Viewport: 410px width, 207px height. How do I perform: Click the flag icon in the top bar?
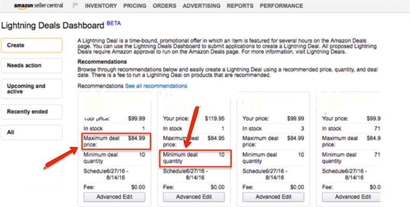click(x=75, y=6)
